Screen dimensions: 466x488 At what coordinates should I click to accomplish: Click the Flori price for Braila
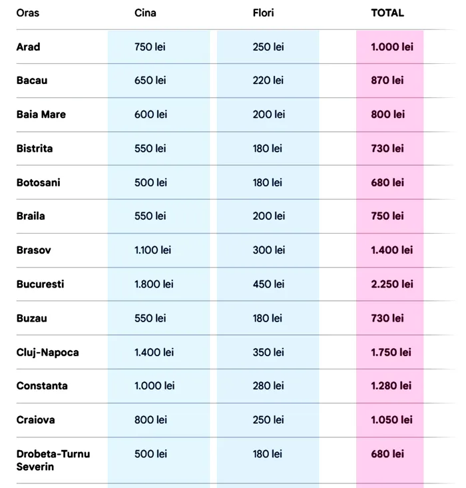[269, 216]
